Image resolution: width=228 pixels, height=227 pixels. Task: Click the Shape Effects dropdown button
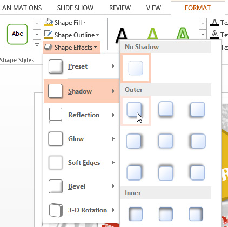click(71, 48)
